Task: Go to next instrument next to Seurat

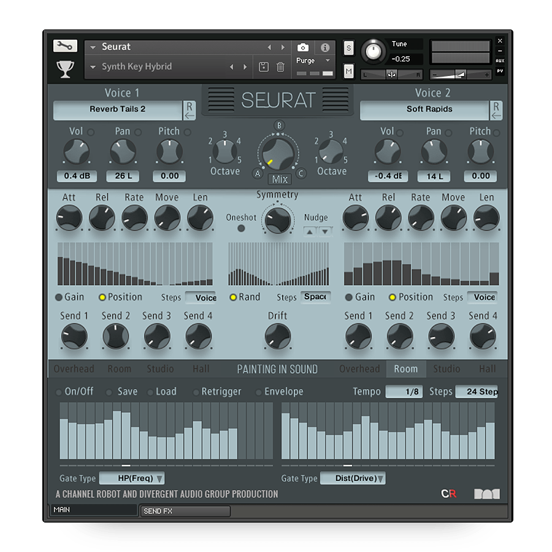Action: (x=283, y=47)
